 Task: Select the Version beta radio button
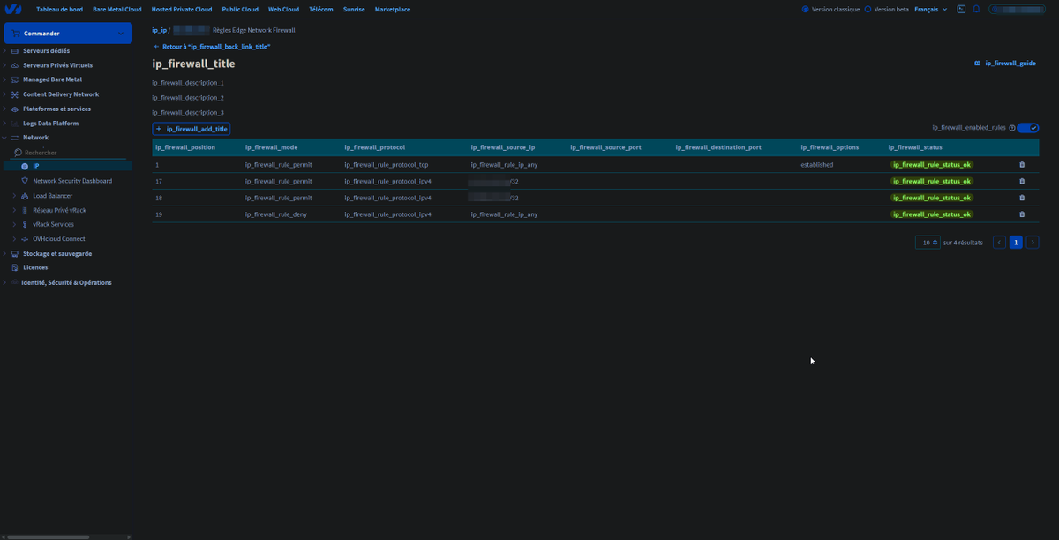pyautogui.click(x=867, y=9)
